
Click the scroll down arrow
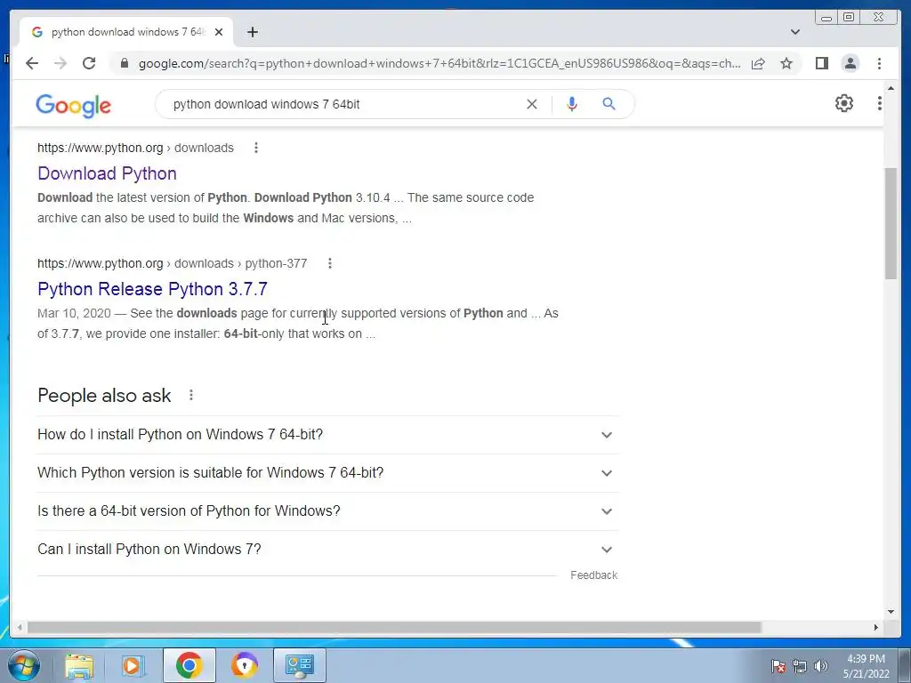[891, 612]
